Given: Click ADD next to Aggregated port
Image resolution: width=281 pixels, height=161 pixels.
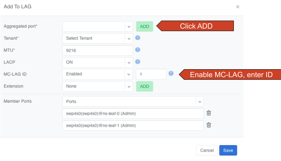Looking at the screenshot, I should [x=145, y=26].
